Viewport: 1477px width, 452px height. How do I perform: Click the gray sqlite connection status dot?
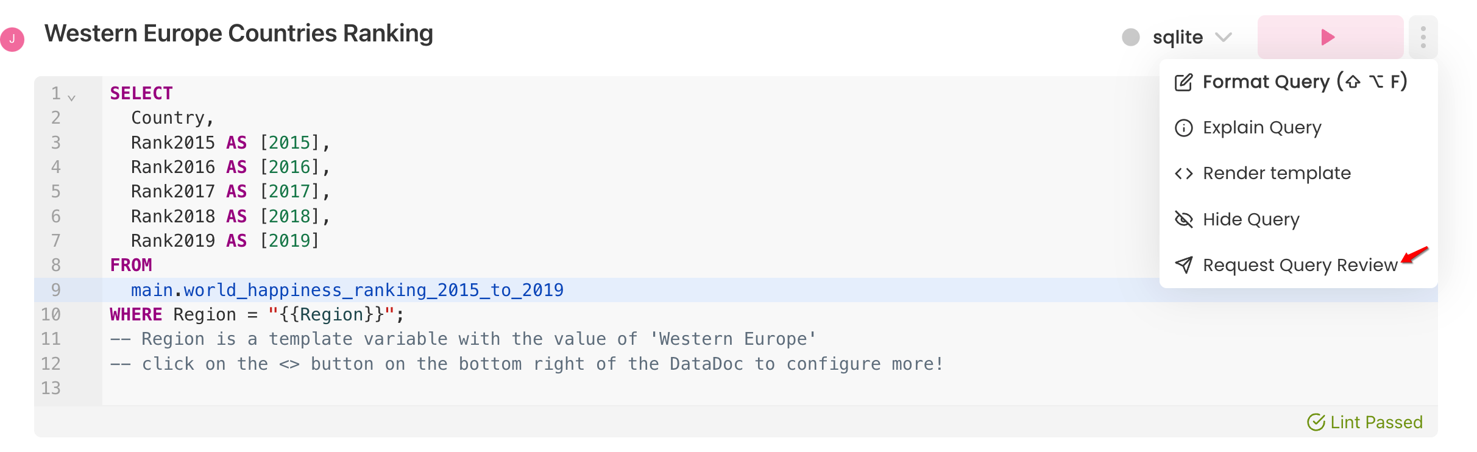point(1131,37)
